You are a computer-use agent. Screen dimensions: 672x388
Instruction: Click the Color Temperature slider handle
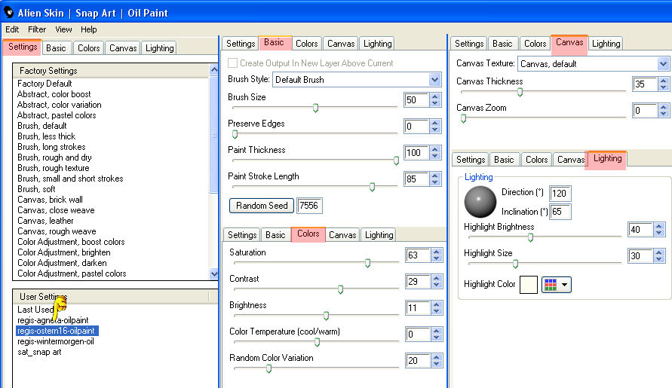[x=317, y=342]
